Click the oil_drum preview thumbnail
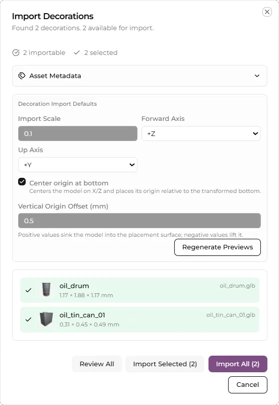This screenshot has height=405, width=279. pos(46,289)
